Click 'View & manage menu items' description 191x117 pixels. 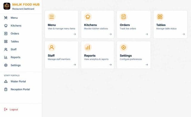click(x=61, y=29)
